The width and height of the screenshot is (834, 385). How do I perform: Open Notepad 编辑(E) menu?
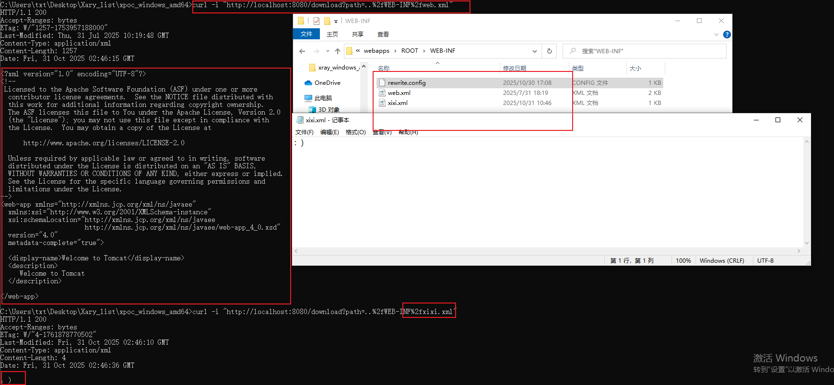[x=329, y=132]
